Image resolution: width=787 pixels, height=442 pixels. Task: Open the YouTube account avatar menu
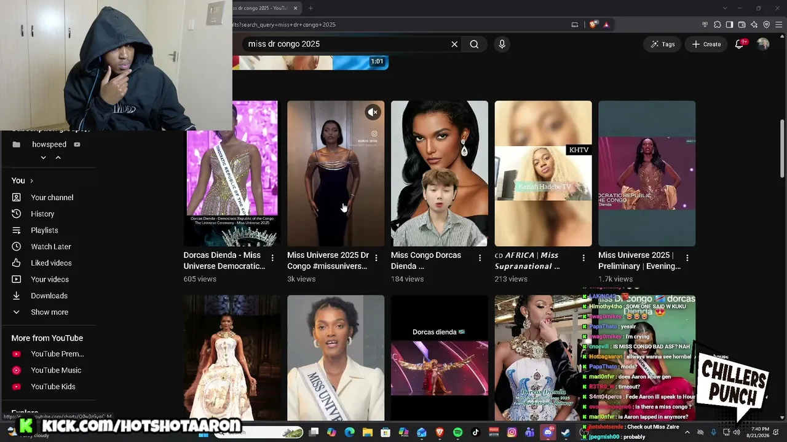click(x=763, y=44)
